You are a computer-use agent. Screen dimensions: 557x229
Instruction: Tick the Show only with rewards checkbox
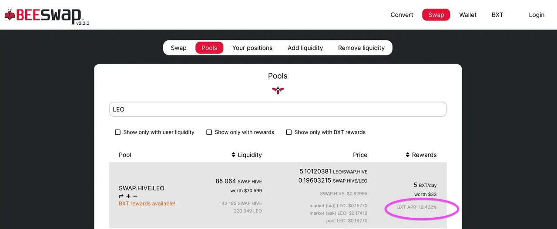209,132
